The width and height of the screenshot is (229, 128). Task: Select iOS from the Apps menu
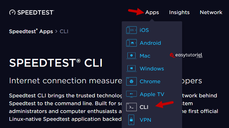[x=144, y=30]
